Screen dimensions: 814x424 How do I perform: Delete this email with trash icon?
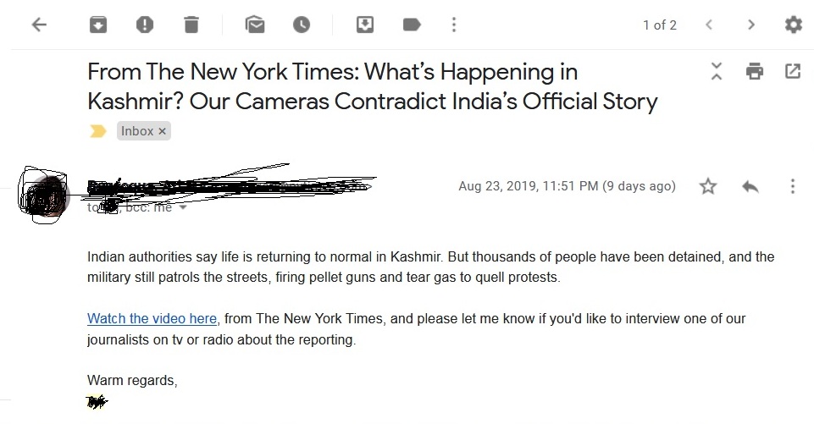191,25
